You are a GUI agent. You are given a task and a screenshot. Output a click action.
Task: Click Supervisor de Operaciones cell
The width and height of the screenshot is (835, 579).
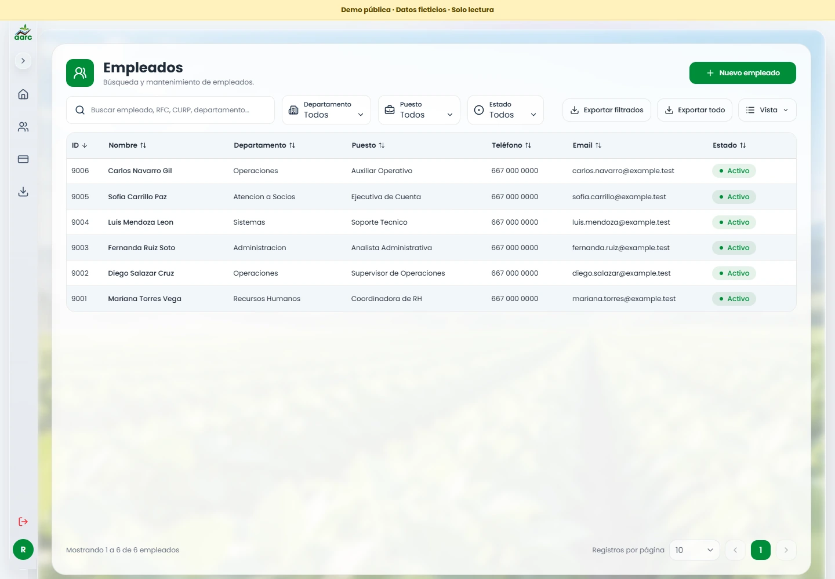398,273
